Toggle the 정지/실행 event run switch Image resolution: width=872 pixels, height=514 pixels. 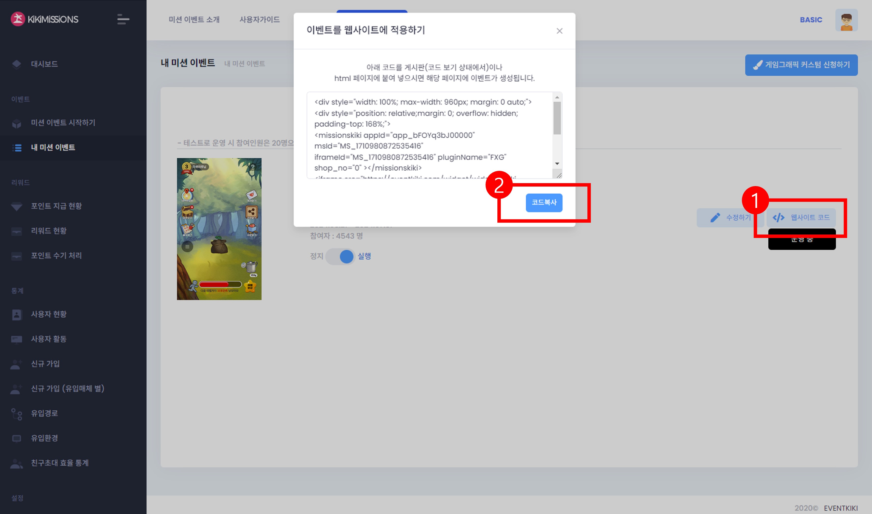pyautogui.click(x=340, y=256)
